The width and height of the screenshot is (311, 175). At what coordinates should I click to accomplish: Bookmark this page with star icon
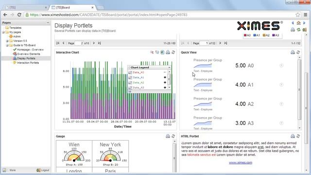298,15
